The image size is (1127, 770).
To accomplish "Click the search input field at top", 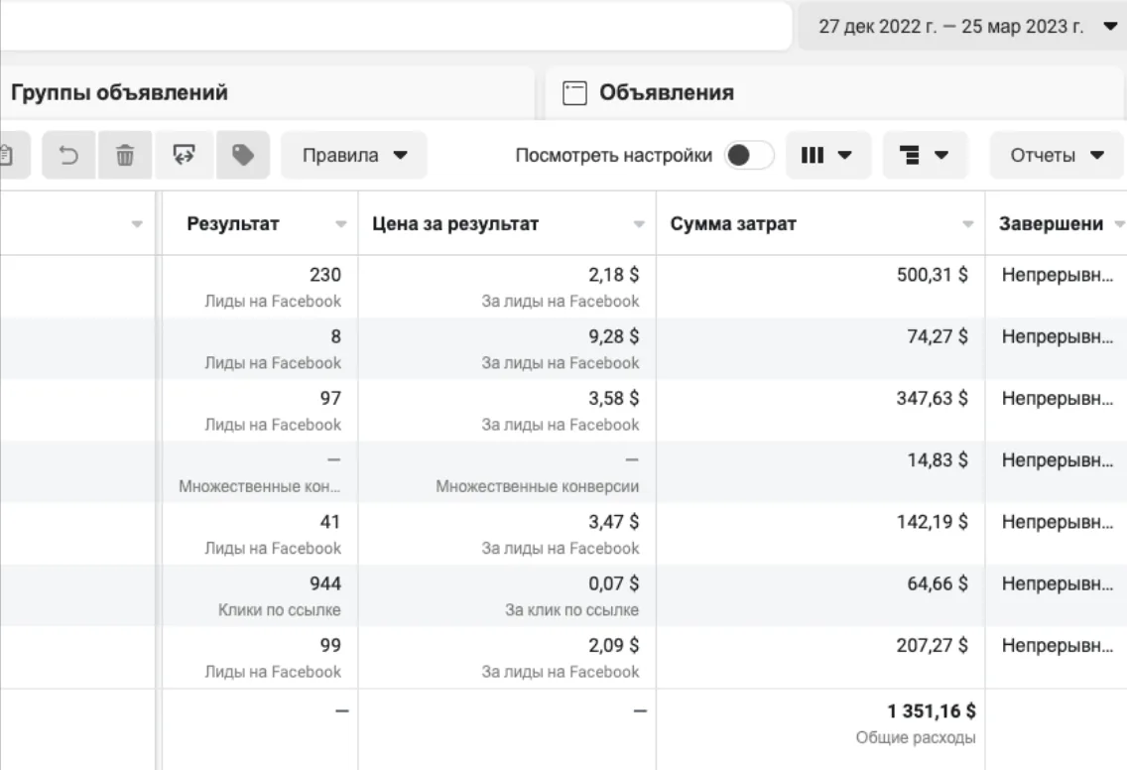I will pos(395,27).
